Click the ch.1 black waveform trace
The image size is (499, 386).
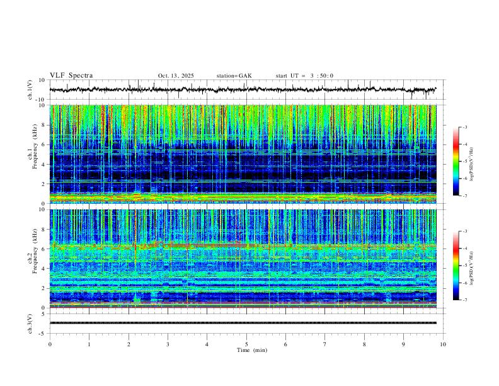coord(243,90)
